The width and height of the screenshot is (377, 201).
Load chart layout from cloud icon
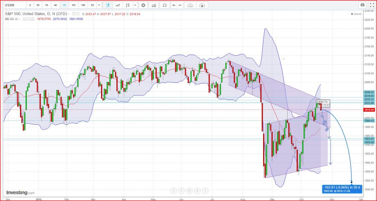190,5
